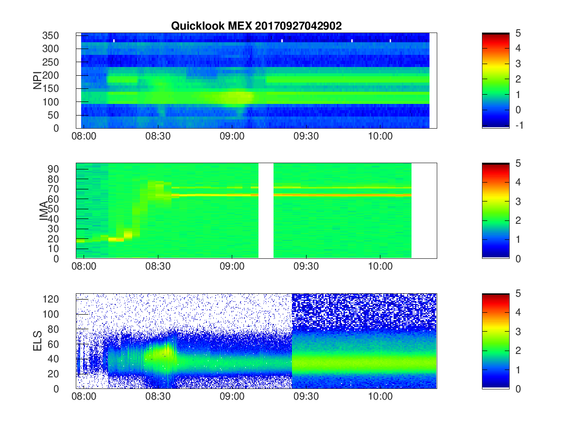Click the 09:30 time label under ELS panel
This screenshot has width=583, height=437.
coord(306,397)
